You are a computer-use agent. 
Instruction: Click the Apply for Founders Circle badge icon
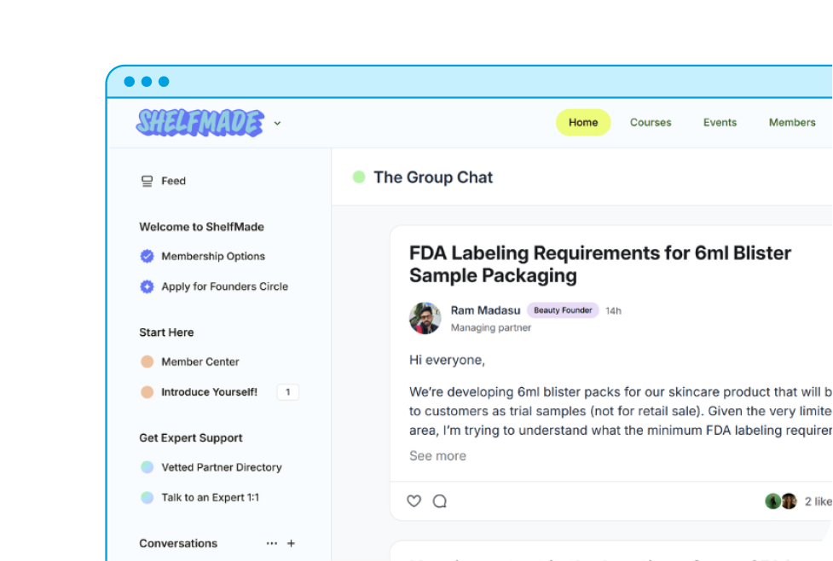[x=147, y=287]
